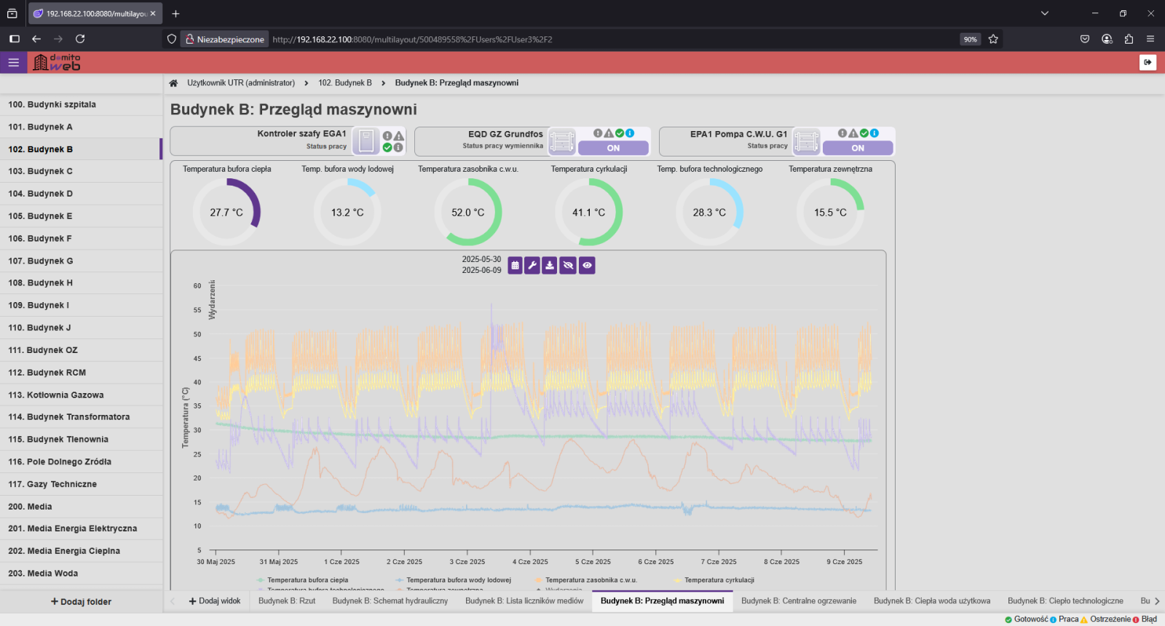1165x626 pixels.
Task: Hide all chart series with crossed-eye icon
Action: [568, 266]
